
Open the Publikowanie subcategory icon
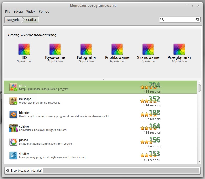(x=117, y=49)
